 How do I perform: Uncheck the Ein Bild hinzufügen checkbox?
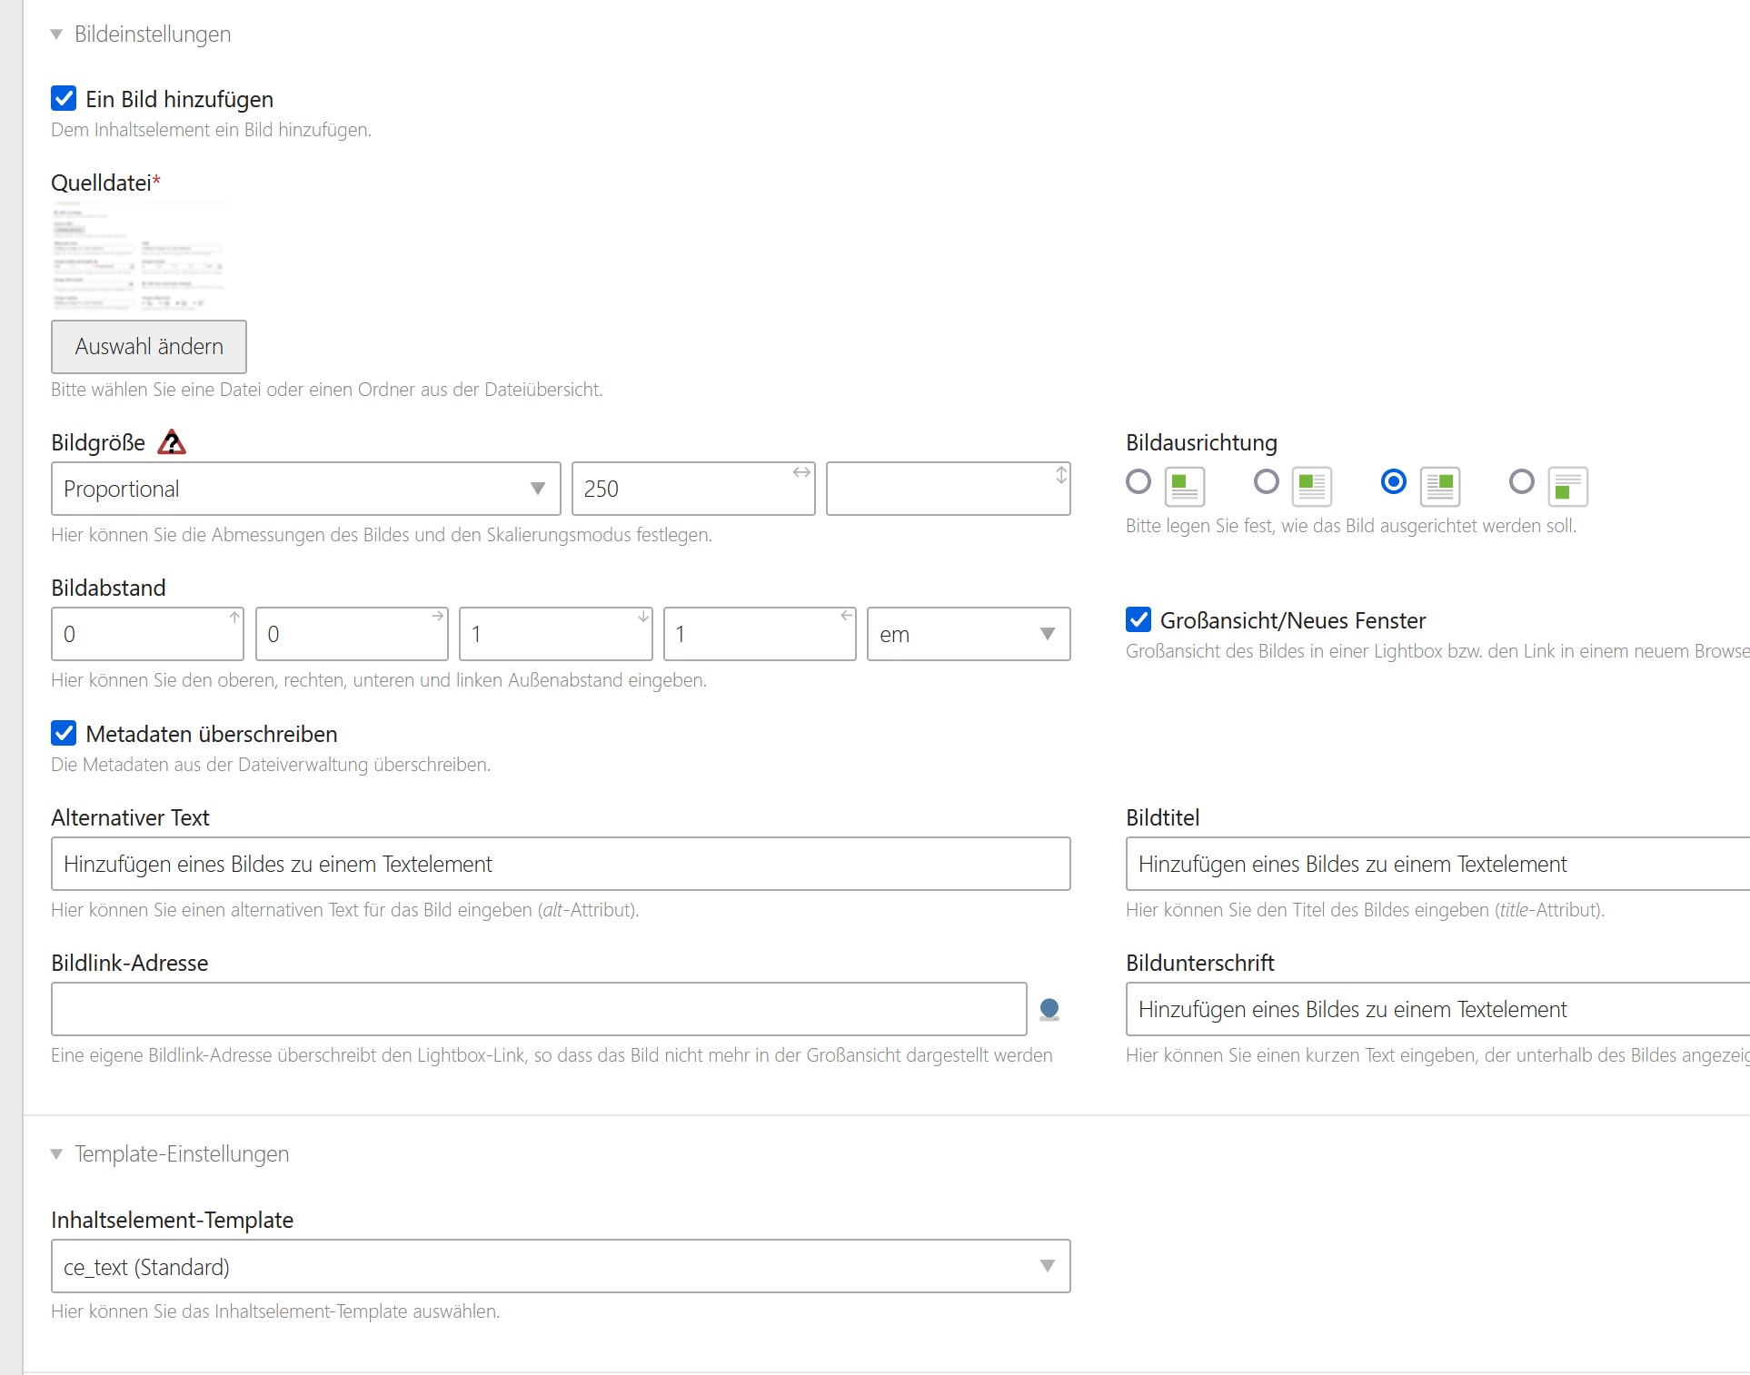(64, 98)
